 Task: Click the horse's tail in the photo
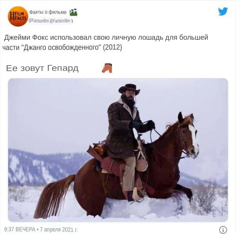coord(54,197)
